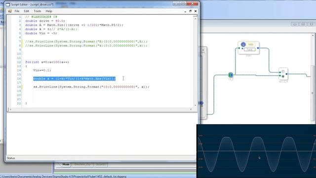Screen dimensions: 316x178
Task: Click the Script Editor title bar icon
Action: click(8, 4)
